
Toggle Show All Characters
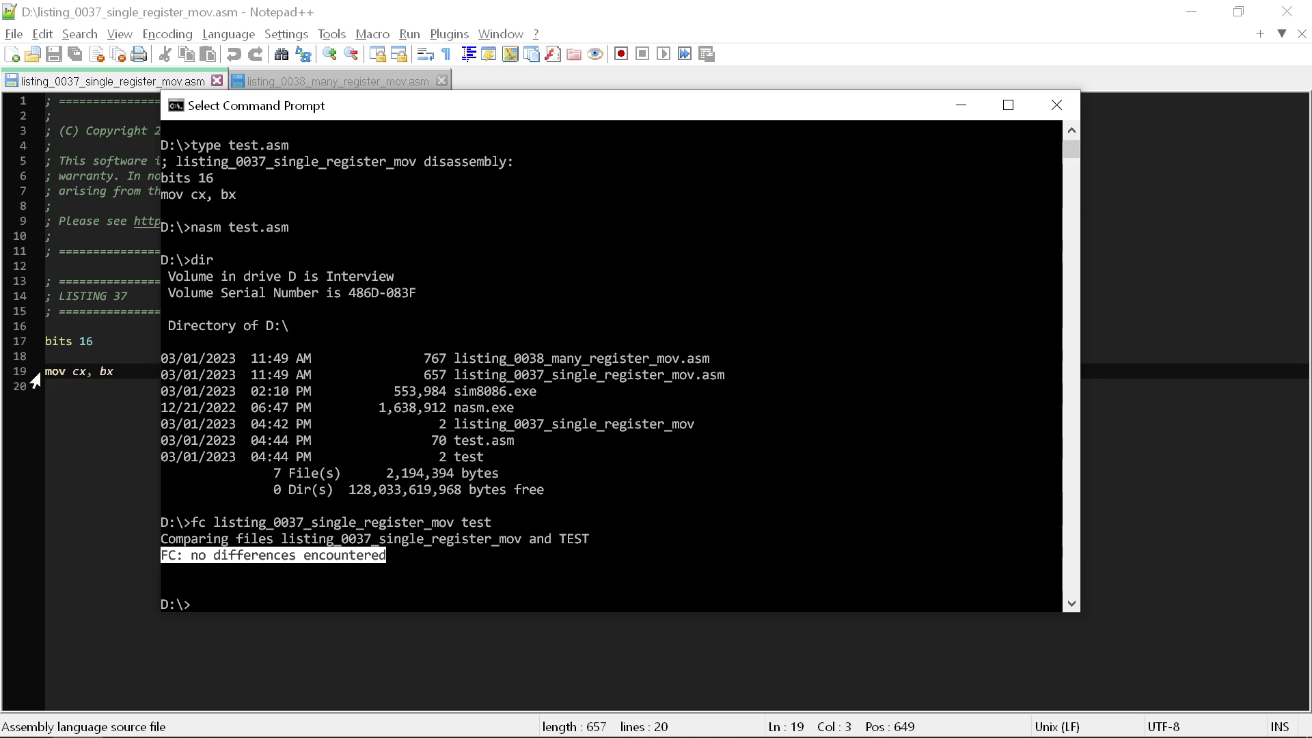pos(446,54)
